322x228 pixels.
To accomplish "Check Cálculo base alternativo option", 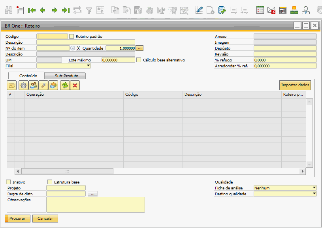I will point(139,60).
